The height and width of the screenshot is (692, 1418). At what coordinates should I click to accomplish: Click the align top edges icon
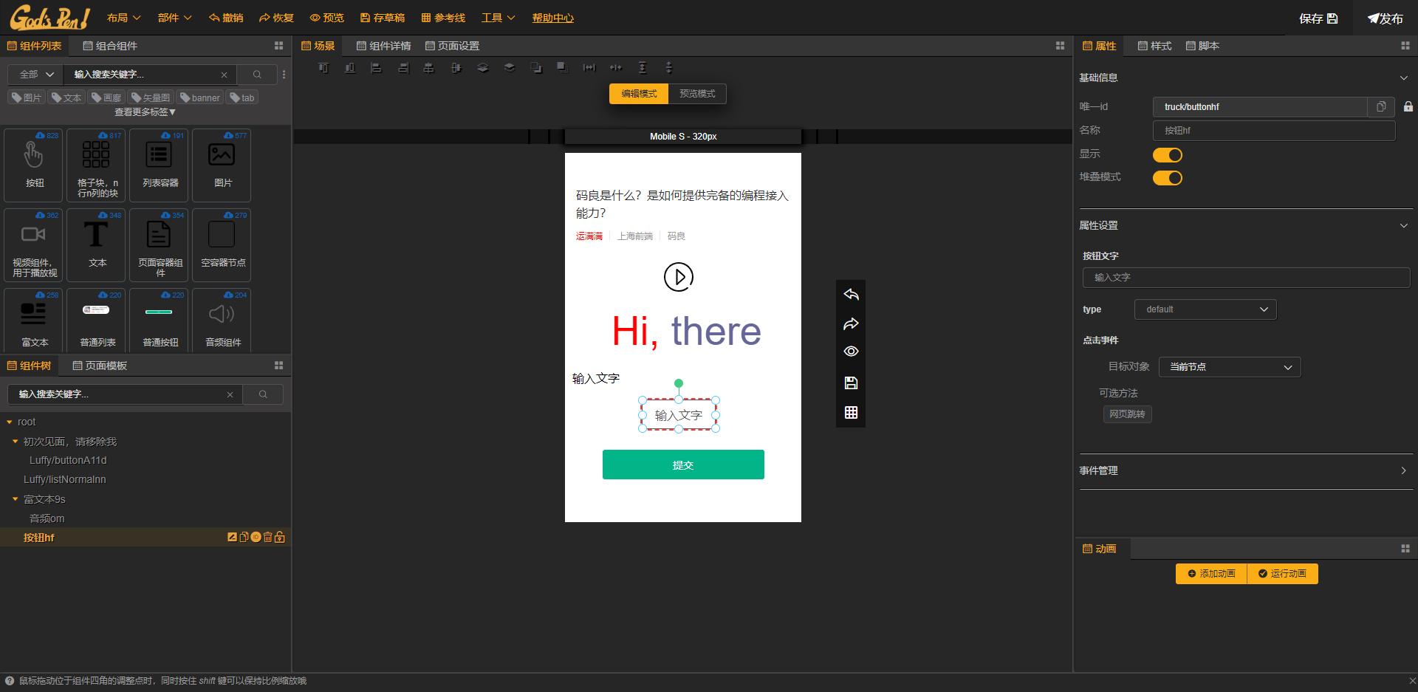(x=323, y=68)
